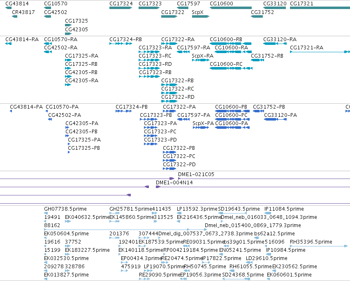The width and height of the screenshot is (350, 281).
Task: Select EST EK183227.5prime
Action: click(x=88, y=250)
